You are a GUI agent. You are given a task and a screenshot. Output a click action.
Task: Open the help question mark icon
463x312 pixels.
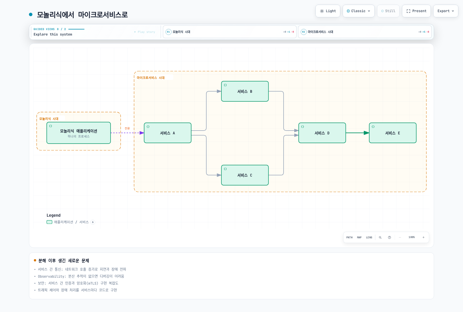[x=389, y=237]
